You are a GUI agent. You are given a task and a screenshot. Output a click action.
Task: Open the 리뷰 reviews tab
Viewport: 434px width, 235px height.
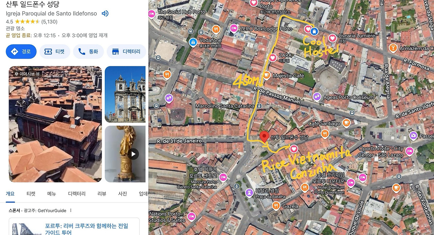tap(102, 194)
